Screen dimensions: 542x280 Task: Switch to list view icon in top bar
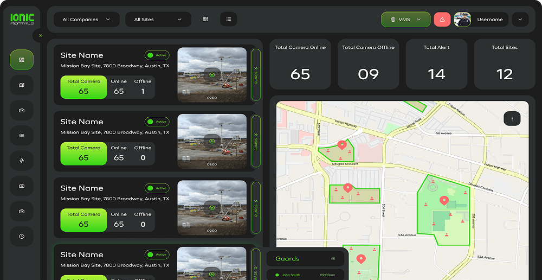[x=229, y=20]
